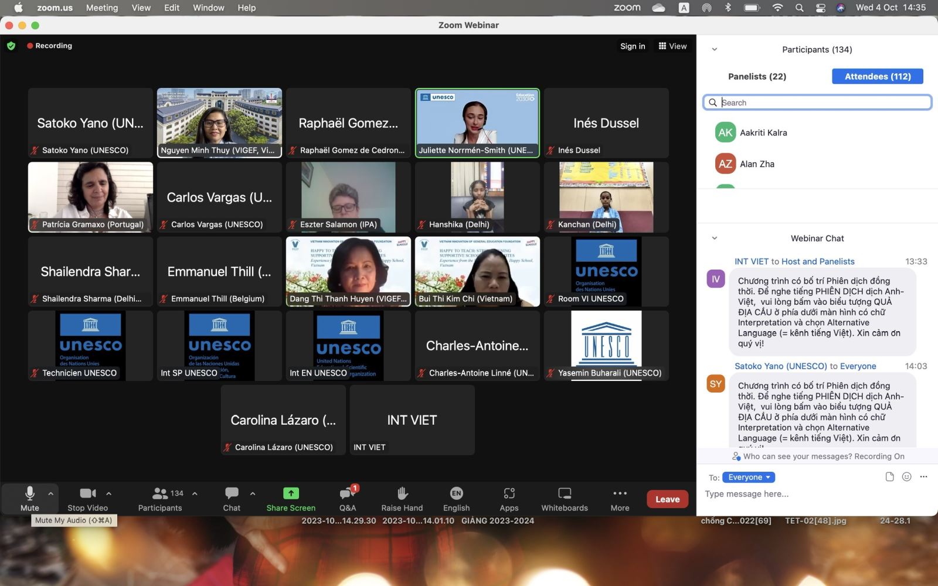Click the Siri icon in menu bar

pyautogui.click(x=841, y=8)
